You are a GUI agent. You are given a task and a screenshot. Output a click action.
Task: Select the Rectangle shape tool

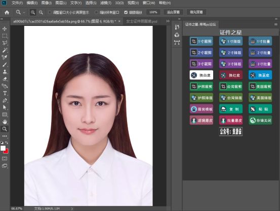(5, 115)
